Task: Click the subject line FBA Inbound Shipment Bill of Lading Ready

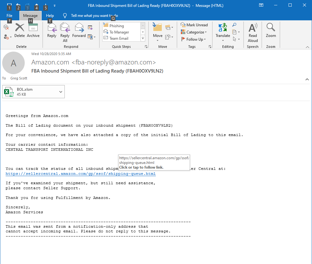Action: (97, 71)
